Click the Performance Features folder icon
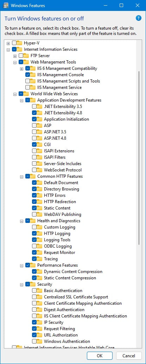Screen dimensions: 146x364 [33, 265]
